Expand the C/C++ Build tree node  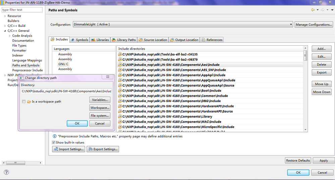tap(5, 26)
